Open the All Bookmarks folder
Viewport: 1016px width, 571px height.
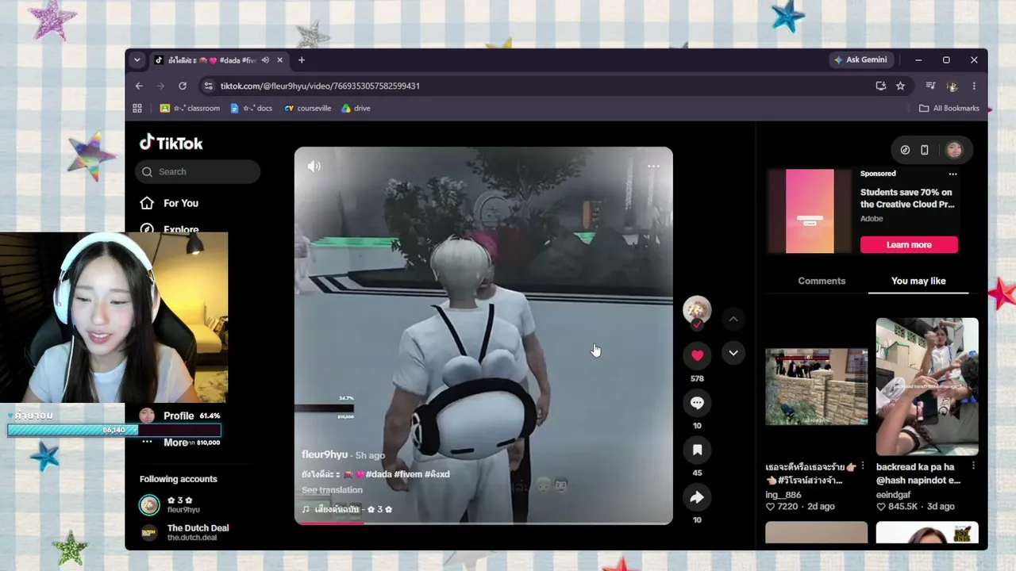949,108
